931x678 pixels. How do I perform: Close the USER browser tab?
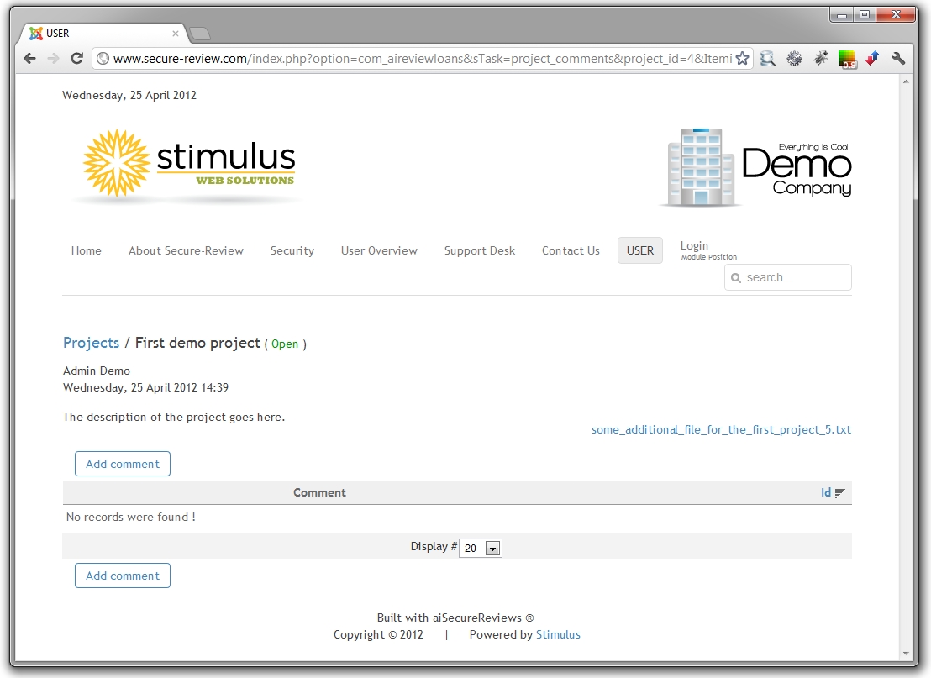(176, 34)
